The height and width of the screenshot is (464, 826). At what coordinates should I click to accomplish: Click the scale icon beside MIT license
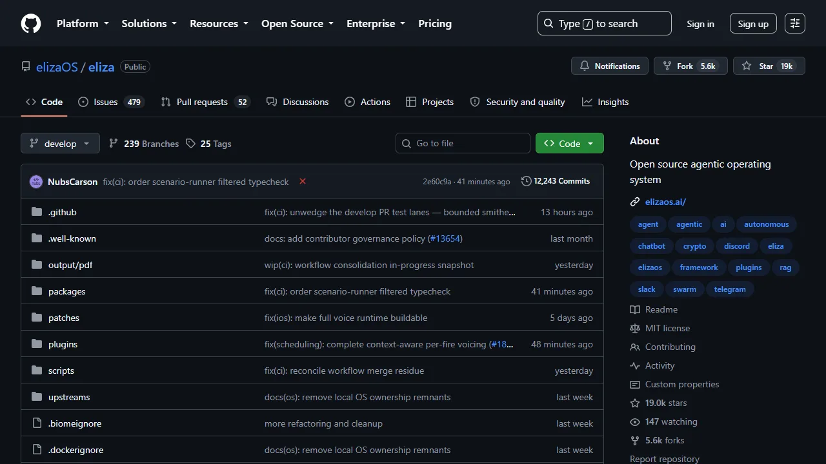(635, 328)
